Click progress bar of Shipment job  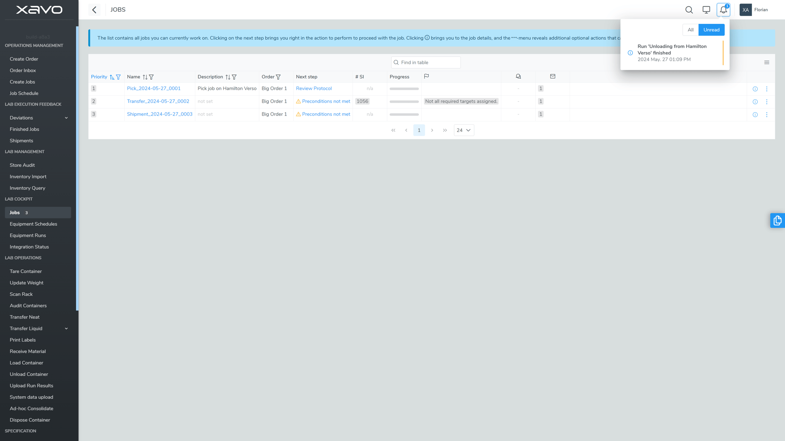(x=404, y=115)
